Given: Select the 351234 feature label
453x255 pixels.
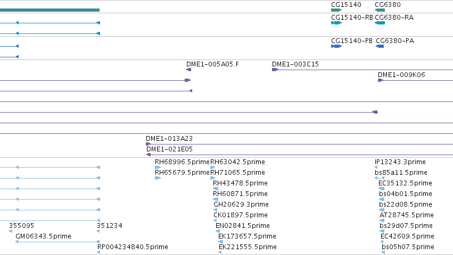Looking at the screenshot, I should click(110, 226).
